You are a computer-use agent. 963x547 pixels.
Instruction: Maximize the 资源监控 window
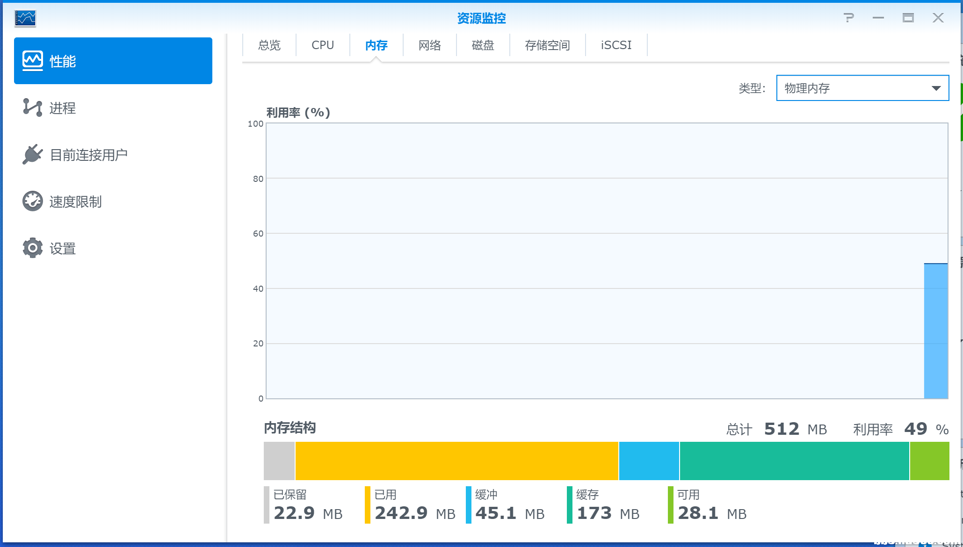pos(908,18)
